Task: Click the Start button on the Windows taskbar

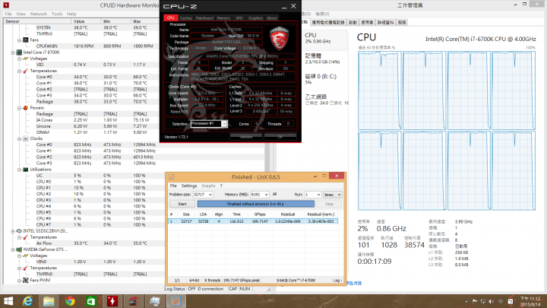Action: pos(8,301)
